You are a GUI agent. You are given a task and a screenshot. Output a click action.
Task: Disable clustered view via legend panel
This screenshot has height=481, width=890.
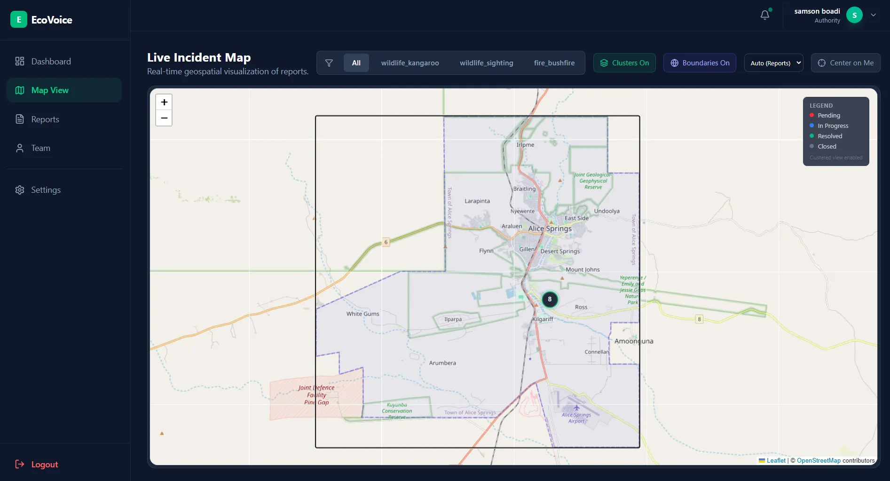click(x=836, y=158)
